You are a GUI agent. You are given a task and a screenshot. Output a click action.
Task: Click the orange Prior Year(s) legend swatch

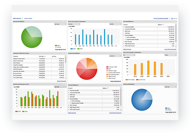click(127, 80)
